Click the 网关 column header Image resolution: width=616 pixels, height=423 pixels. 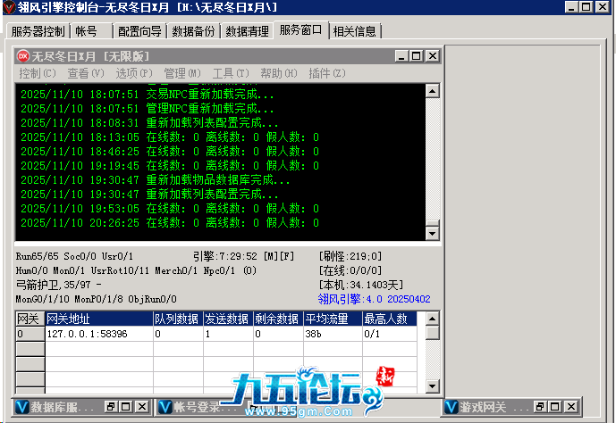point(30,319)
